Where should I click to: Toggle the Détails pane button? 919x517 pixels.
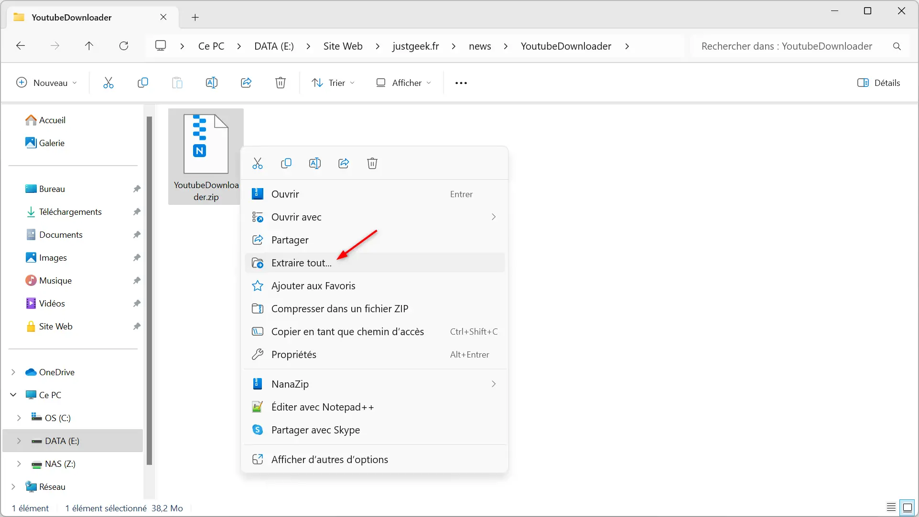(878, 83)
